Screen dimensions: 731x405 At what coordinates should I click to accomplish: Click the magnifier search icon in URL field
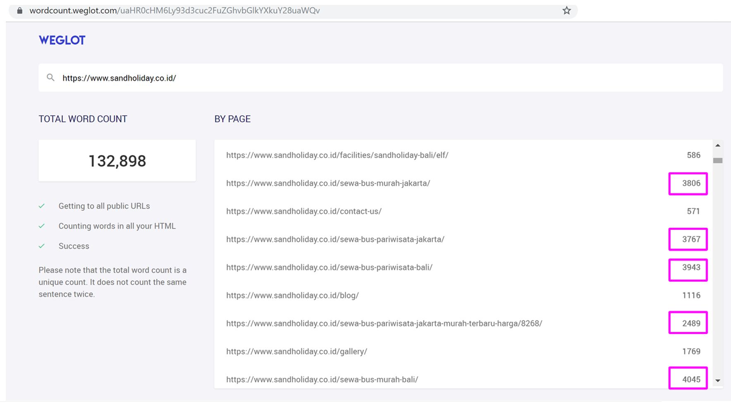[x=50, y=77]
